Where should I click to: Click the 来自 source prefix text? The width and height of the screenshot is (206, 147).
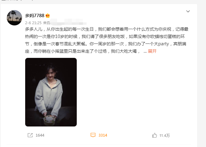[x=46, y=23]
